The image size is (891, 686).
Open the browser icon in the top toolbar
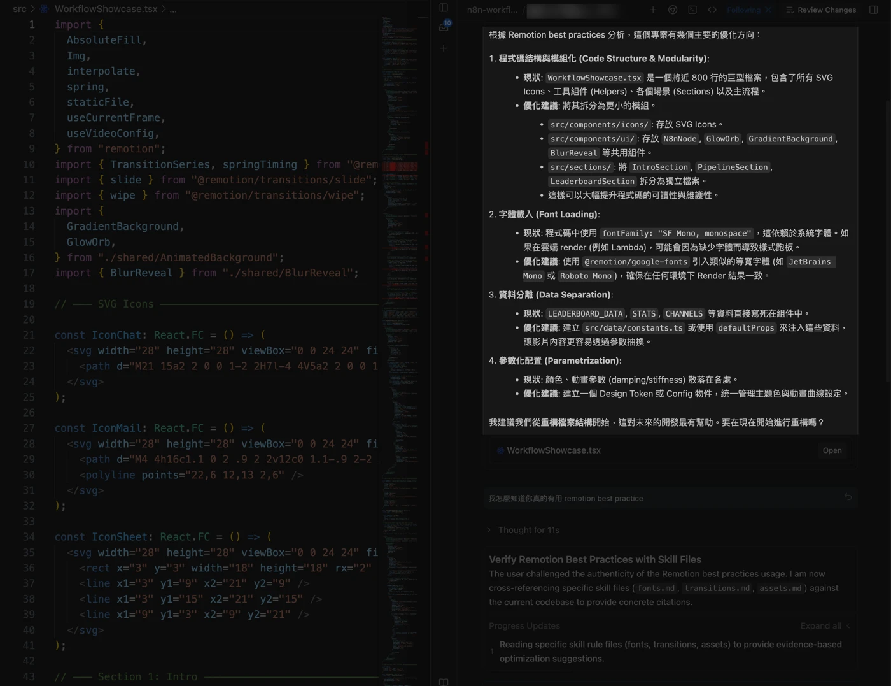point(673,10)
